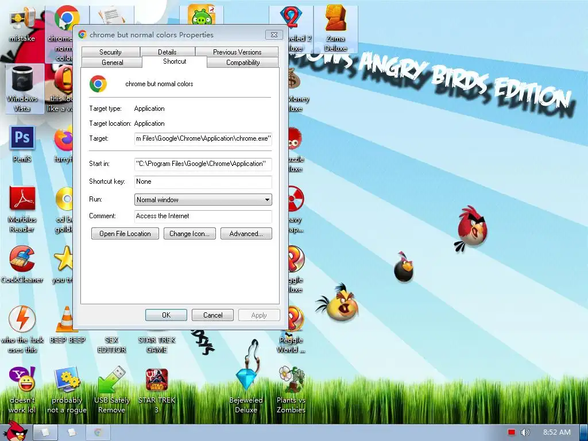Image resolution: width=588 pixels, height=441 pixels.
Task: Click the red tray notification icon
Action: coord(512,432)
